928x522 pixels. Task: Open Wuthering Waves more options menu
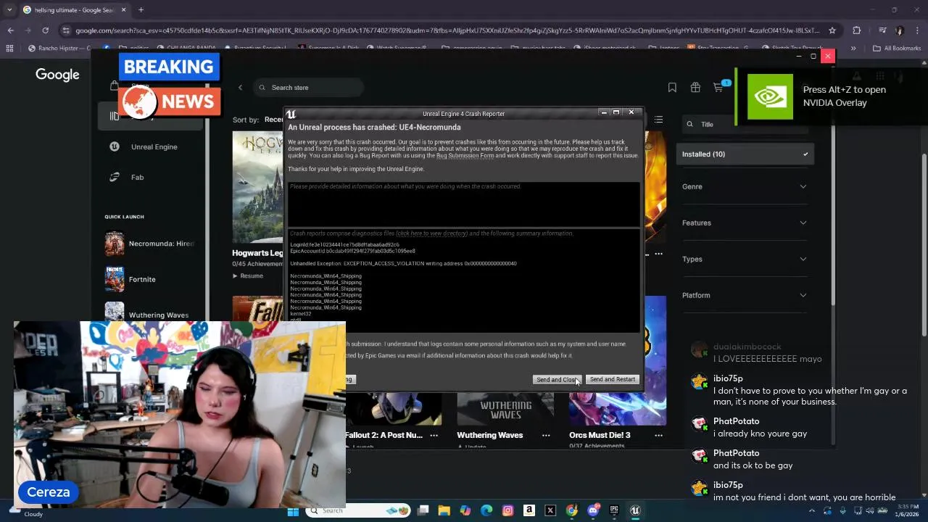coord(546,435)
